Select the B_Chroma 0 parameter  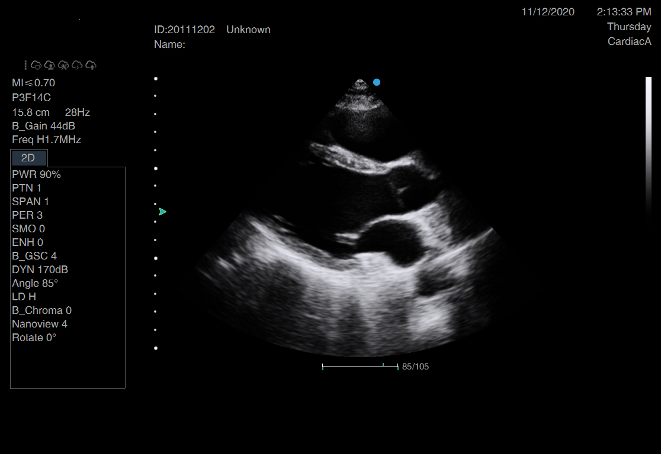[41, 310]
